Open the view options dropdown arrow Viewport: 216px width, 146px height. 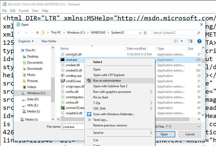[182, 41]
